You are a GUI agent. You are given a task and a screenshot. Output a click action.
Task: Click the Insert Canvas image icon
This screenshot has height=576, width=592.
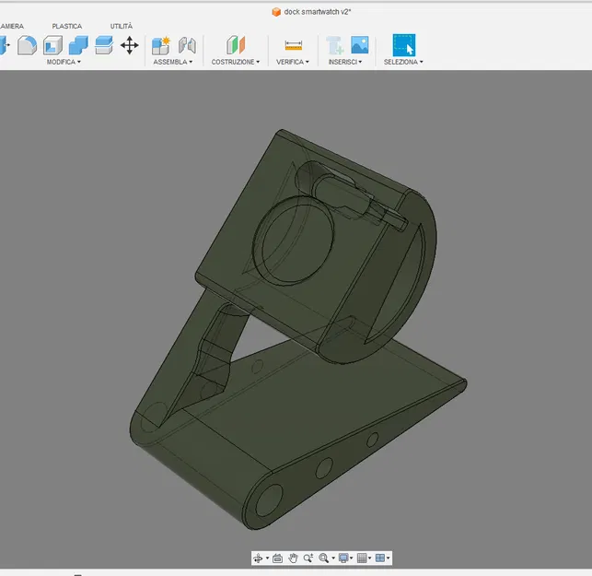coord(360,44)
